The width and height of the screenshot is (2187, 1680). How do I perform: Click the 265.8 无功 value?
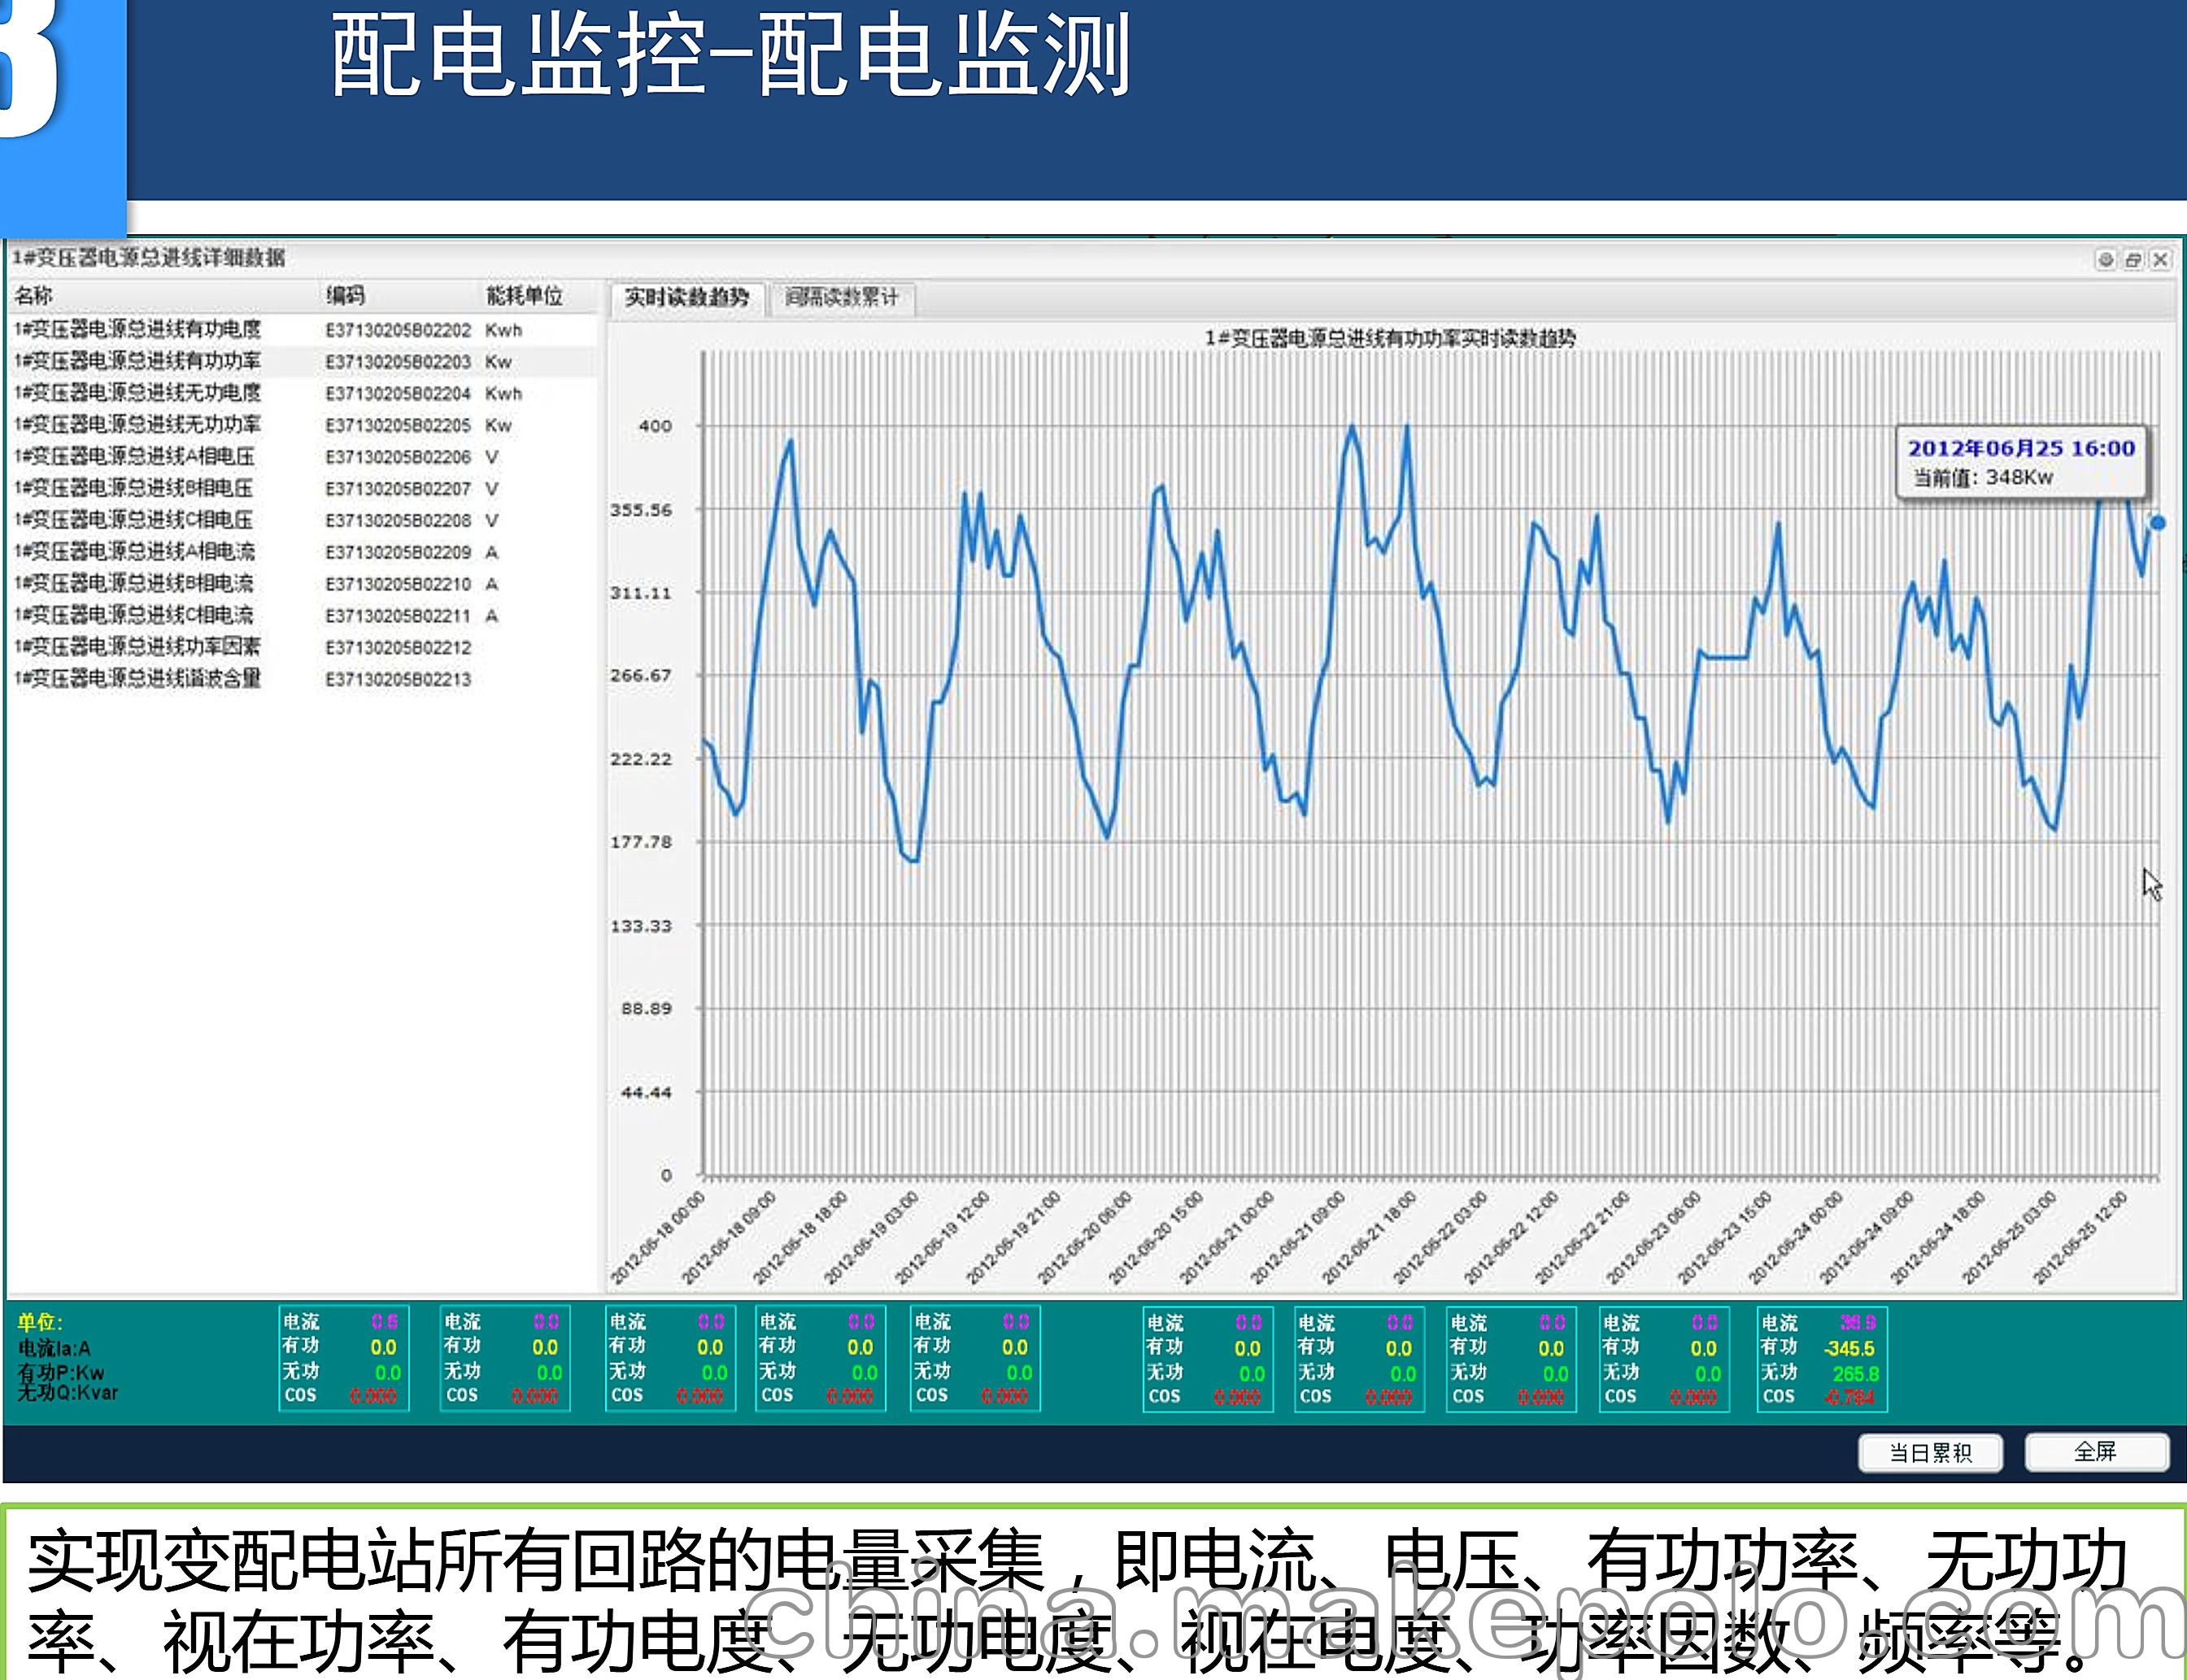point(1855,1374)
